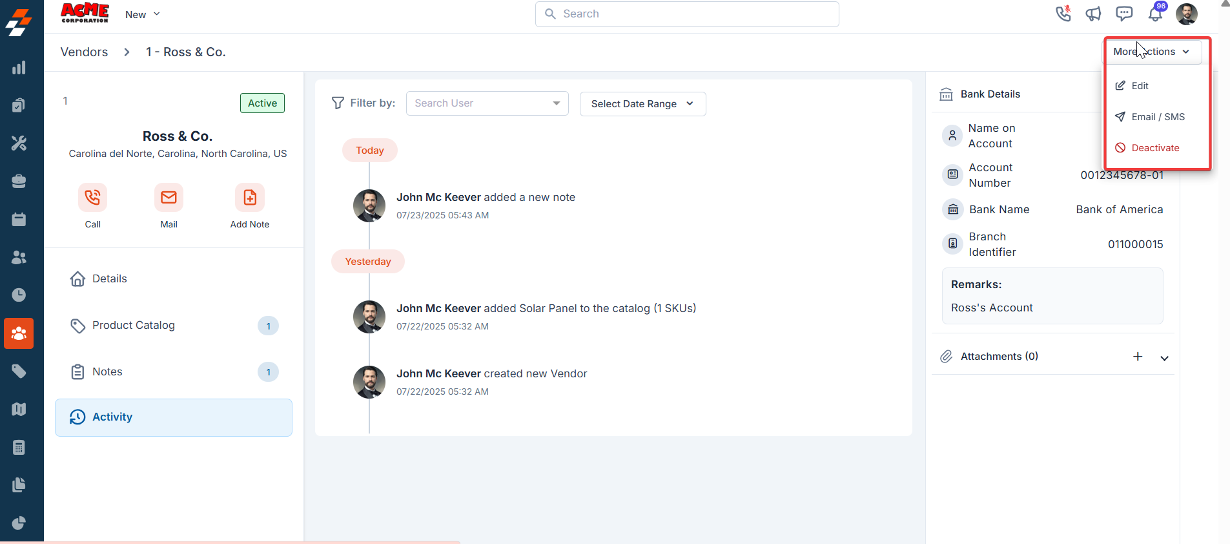Screen dimensions: 1230x544
Task: Open the calendar sidebar icon
Action: 19,219
